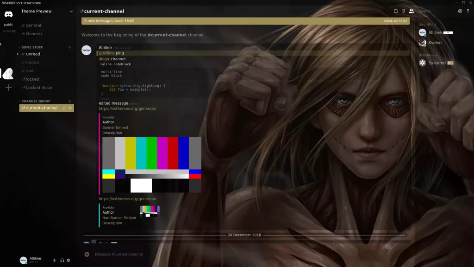
Task: Open the mentions inbox @ icon
Action: click(460, 11)
